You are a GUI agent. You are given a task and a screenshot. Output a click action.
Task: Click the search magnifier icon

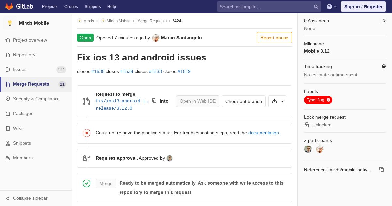pos(316,7)
